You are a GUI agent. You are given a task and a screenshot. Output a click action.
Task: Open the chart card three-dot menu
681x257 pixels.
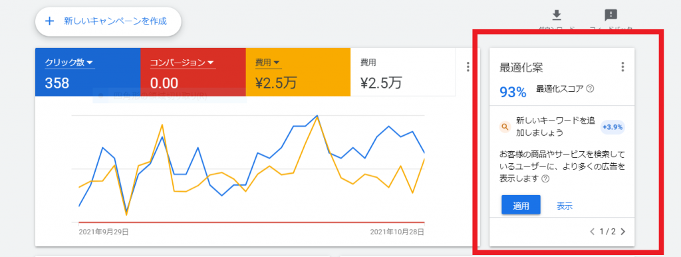tap(468, 67)
